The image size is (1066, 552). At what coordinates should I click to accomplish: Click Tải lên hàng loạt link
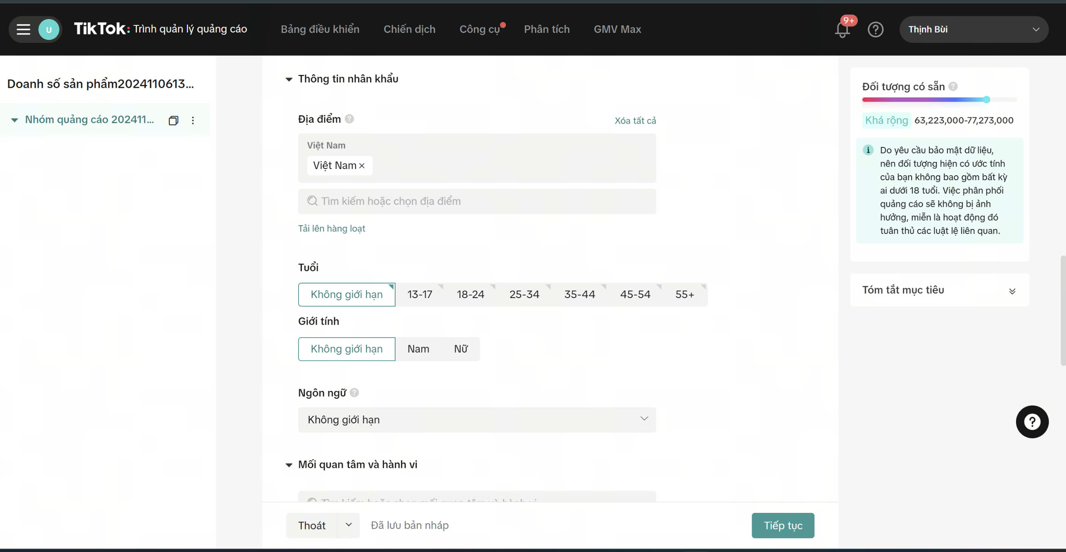(x=331, y=229)
